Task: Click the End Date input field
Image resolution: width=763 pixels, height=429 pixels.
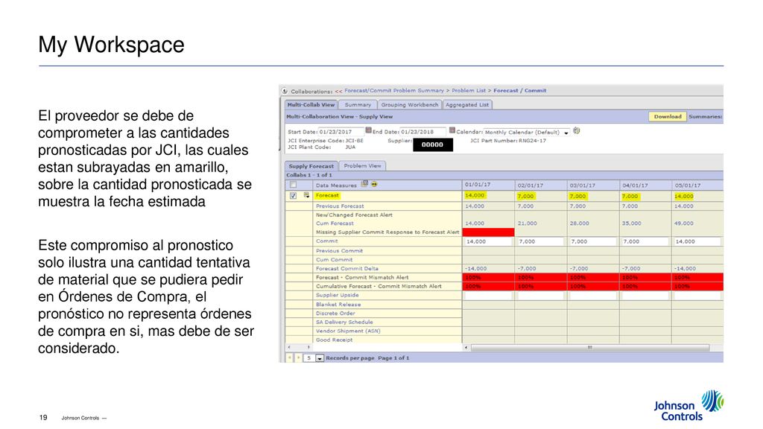Action: [x=423, y=132]
